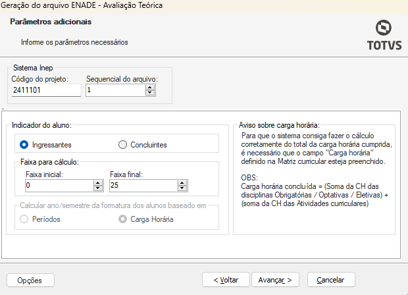Select the Carga Horária radio option
Viewport: 408px width, 295px height.
click(x=122, y=219)
